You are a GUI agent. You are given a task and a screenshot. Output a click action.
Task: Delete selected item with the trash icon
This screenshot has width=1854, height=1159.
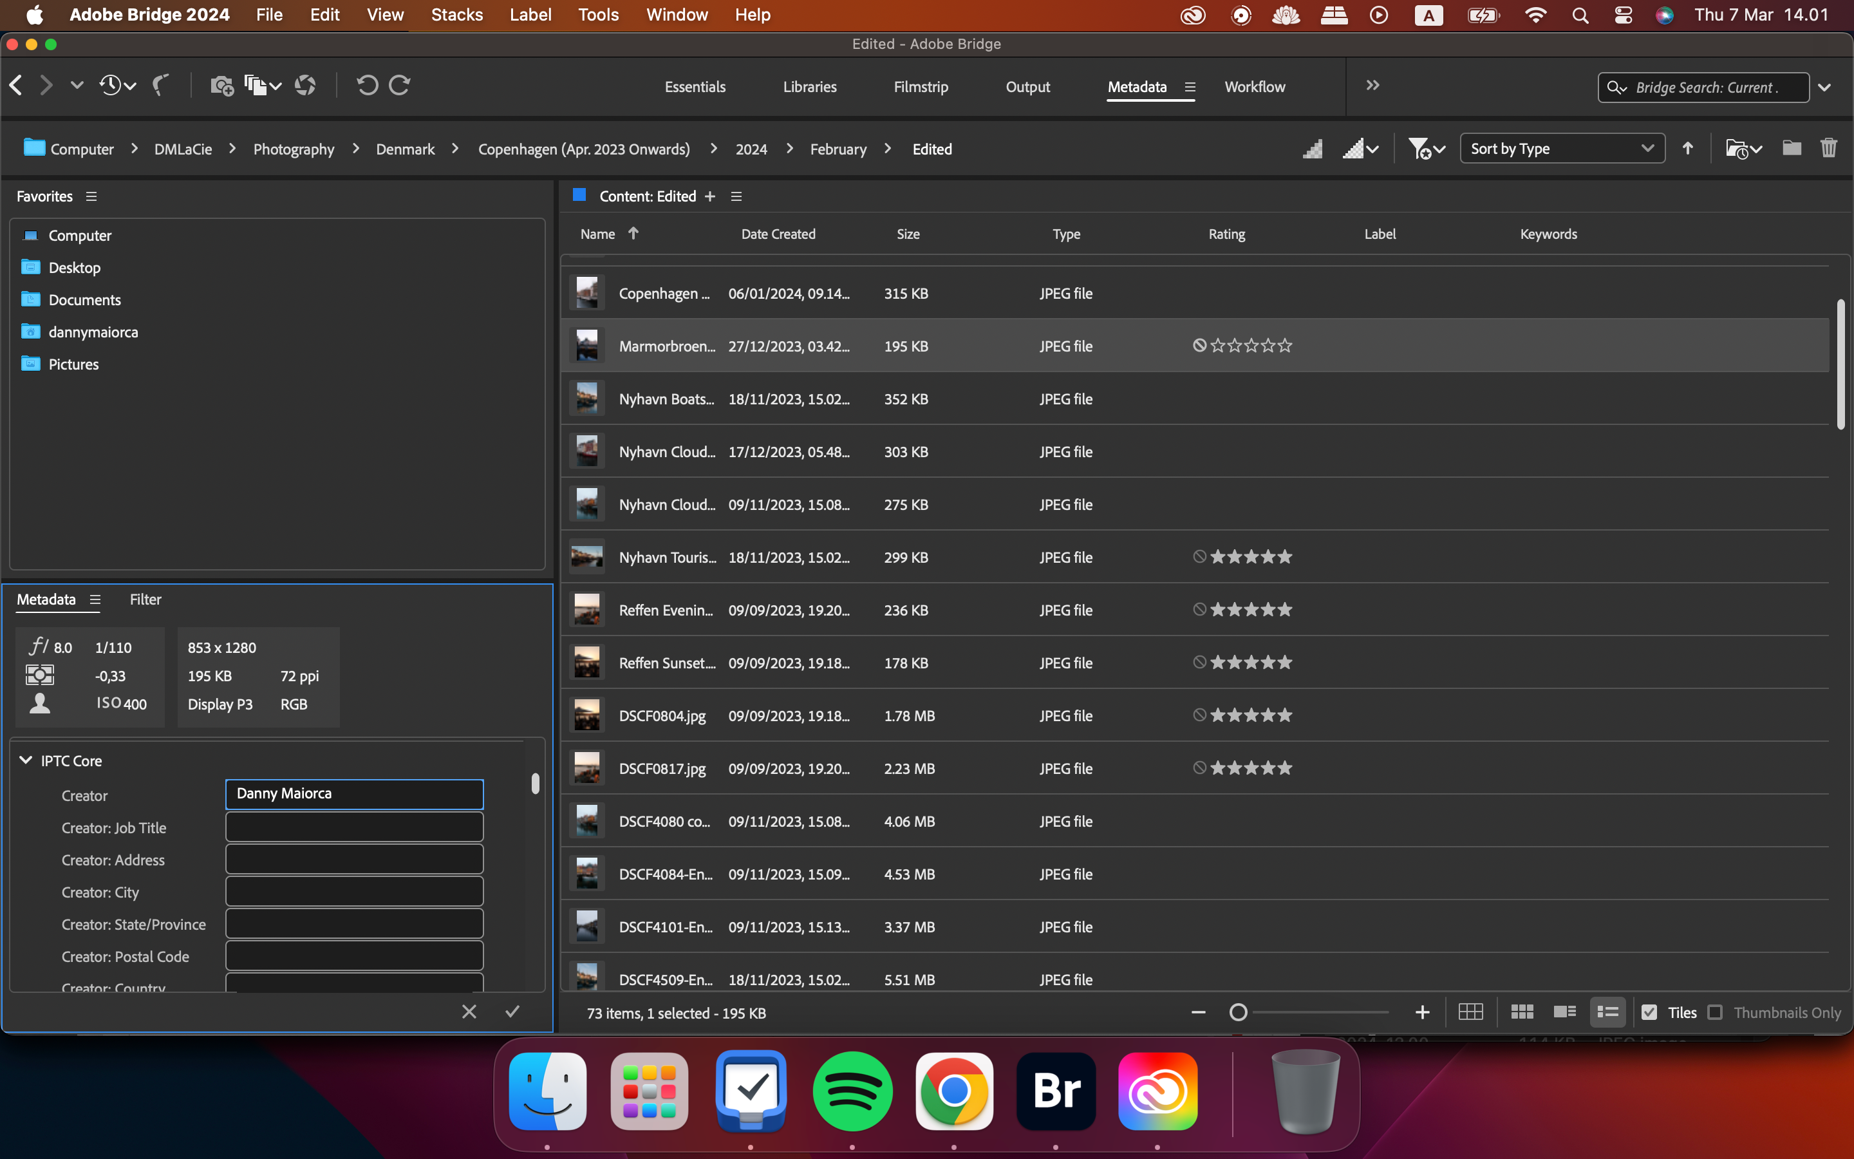[x=1829, y=148]
